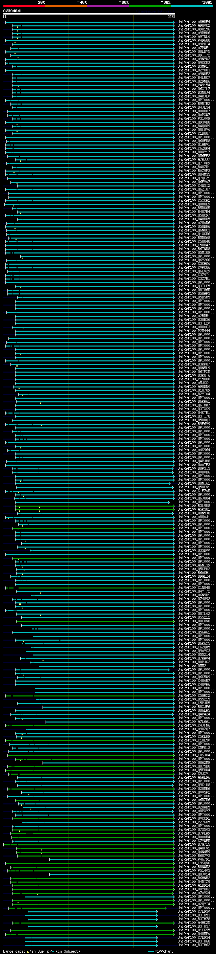Select the UniRef100_Q3SB00 label
Image resolution: width=216 pixels, height=954 pixels.
(193, 550)
